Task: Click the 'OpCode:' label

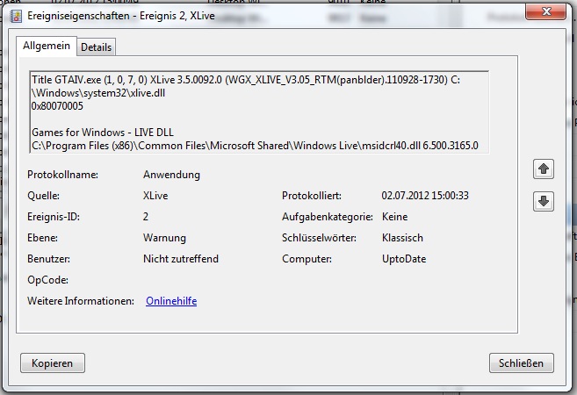Action: click(47, 280)
